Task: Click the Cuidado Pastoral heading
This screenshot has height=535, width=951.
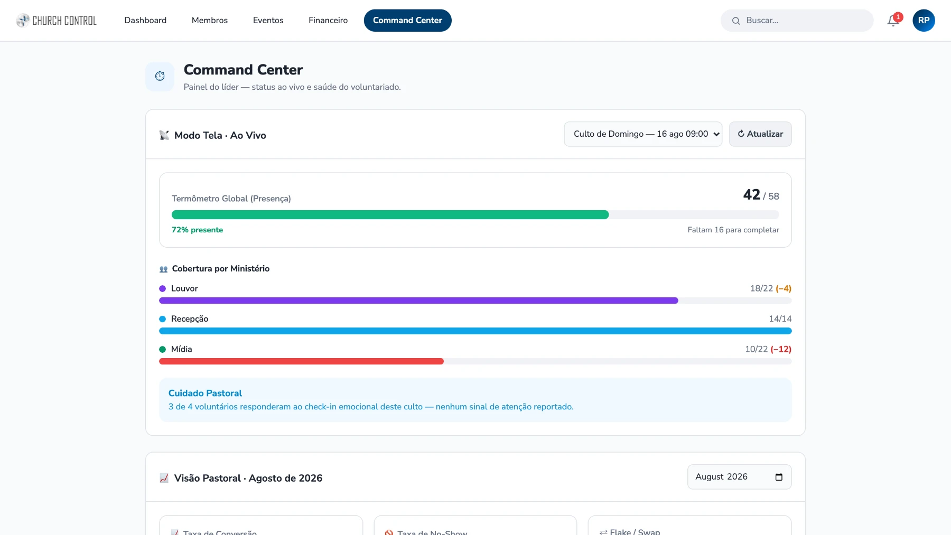Action: click(x=205, y=393)
